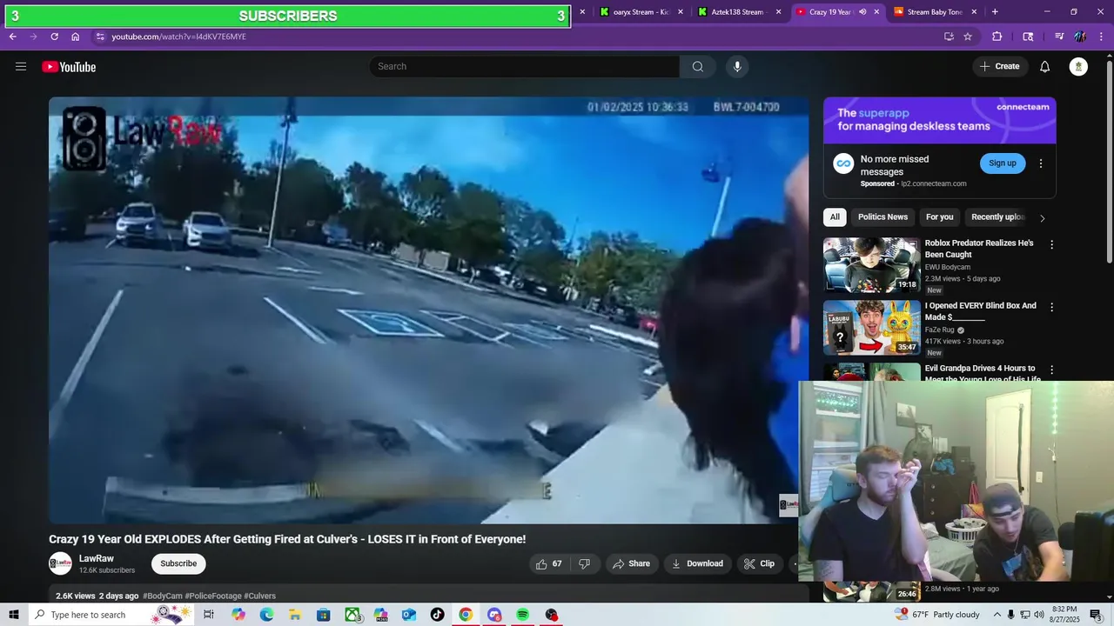The height and width of the screenshot is (626, 1114).
Task: Open the sponsored ad options menu
Action: pyautogui.click(x=1040, y=163)
